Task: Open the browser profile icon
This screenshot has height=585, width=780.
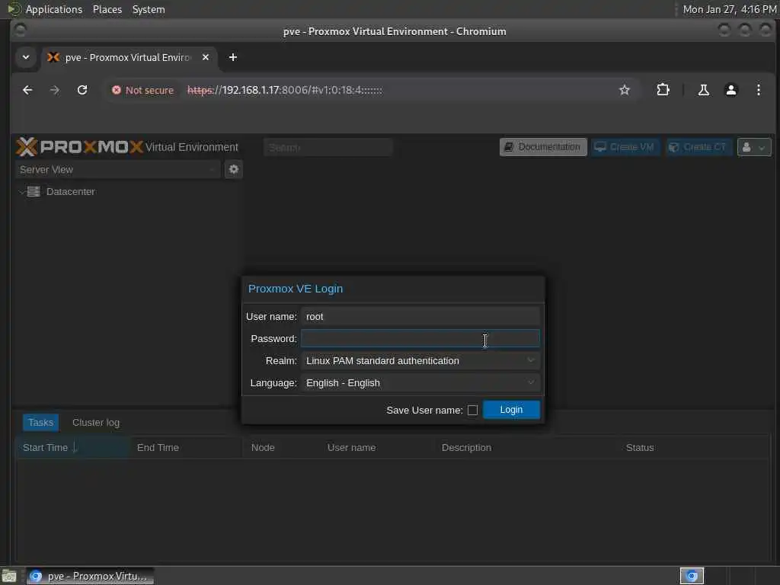Action: point(730,90)
